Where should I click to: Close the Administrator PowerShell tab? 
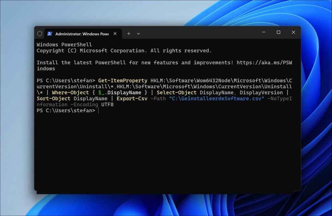[115, 34]
